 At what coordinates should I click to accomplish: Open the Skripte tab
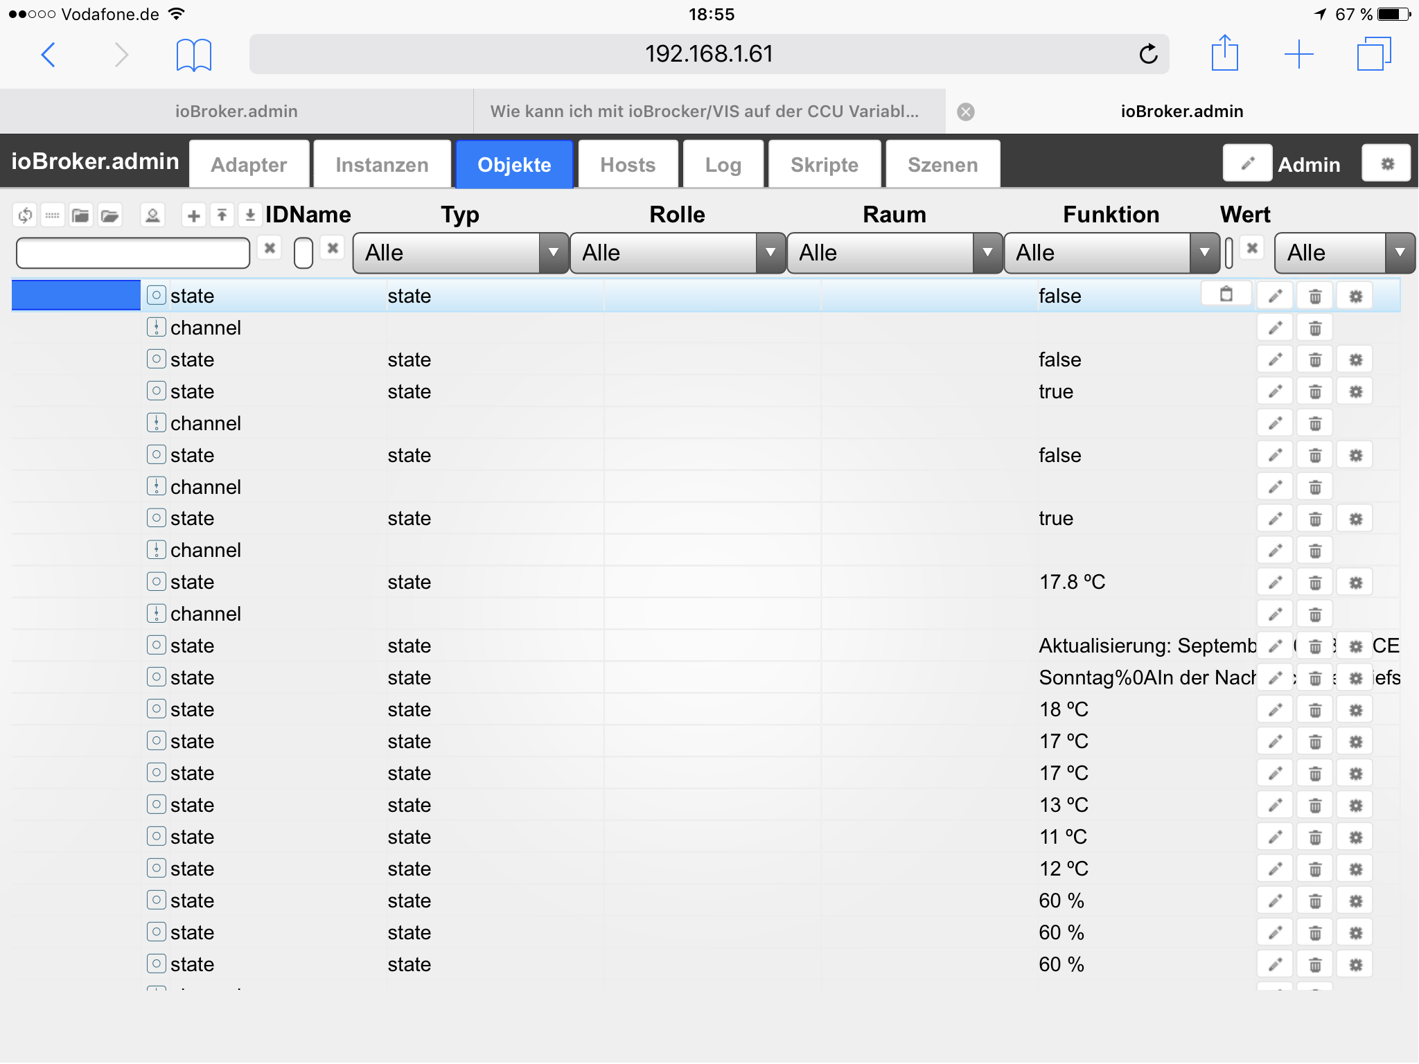tap(824, 165)
